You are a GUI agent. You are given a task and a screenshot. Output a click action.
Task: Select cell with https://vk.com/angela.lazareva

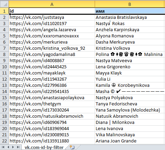pyautogui.click(x=52, y=30)
